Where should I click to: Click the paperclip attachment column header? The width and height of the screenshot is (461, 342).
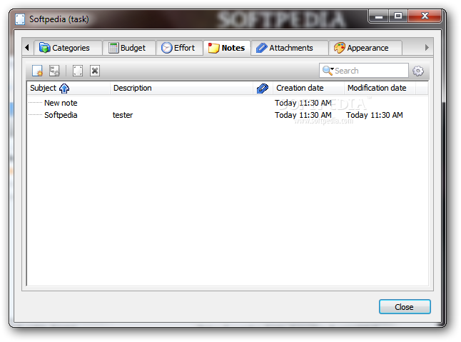[263, 89]
